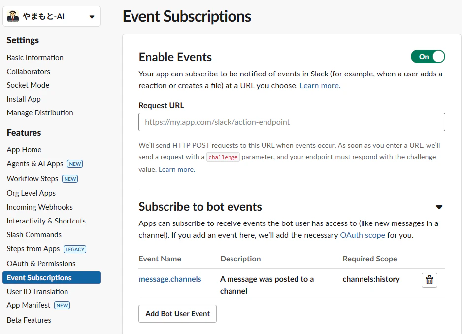Click the LEGACY badge beside Steps from Apps
This screenshot has height=334, width=462.
coord(75,249)
